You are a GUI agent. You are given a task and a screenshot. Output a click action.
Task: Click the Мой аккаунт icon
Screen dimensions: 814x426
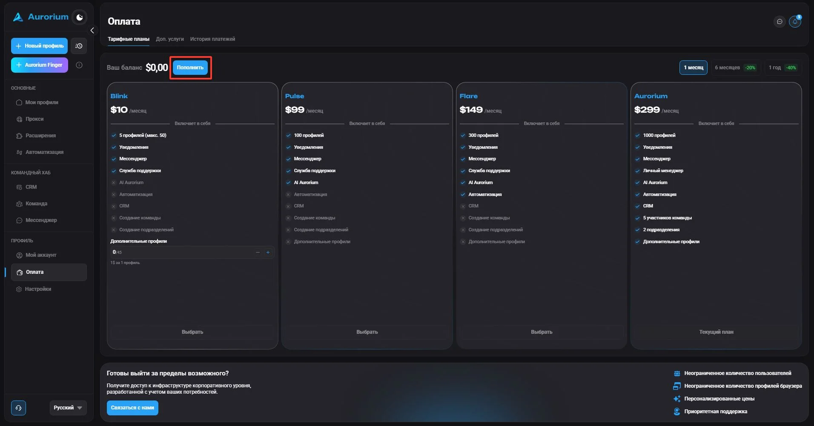pos(19,255)
